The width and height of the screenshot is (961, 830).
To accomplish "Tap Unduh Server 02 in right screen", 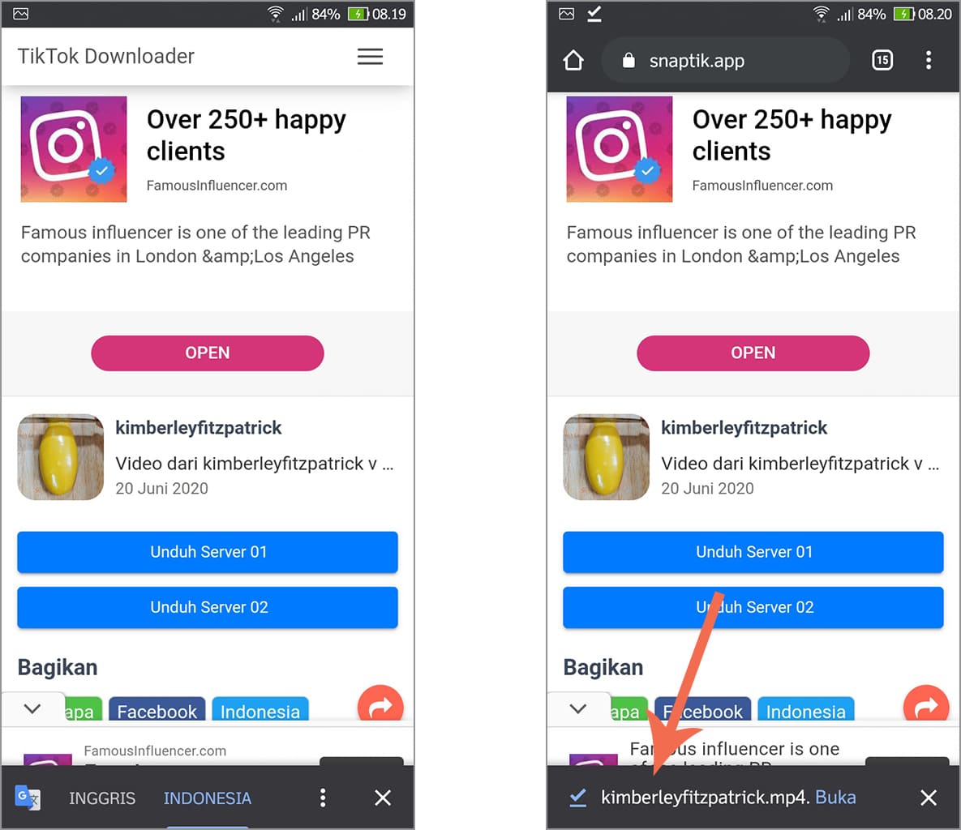I will point(753,607).
